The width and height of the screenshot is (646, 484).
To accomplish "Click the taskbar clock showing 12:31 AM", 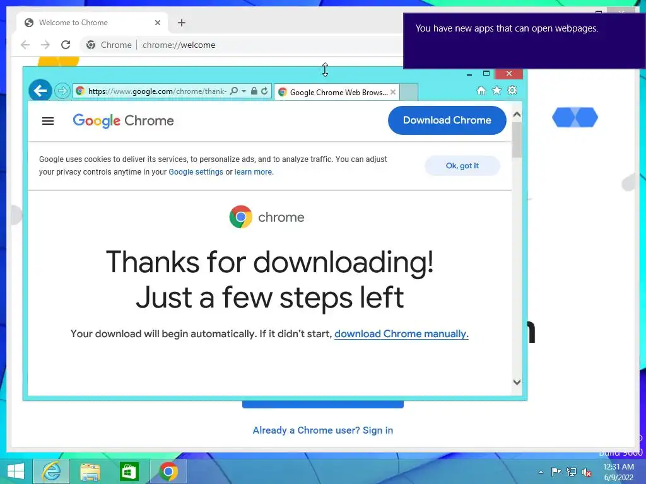I will 618,472.
